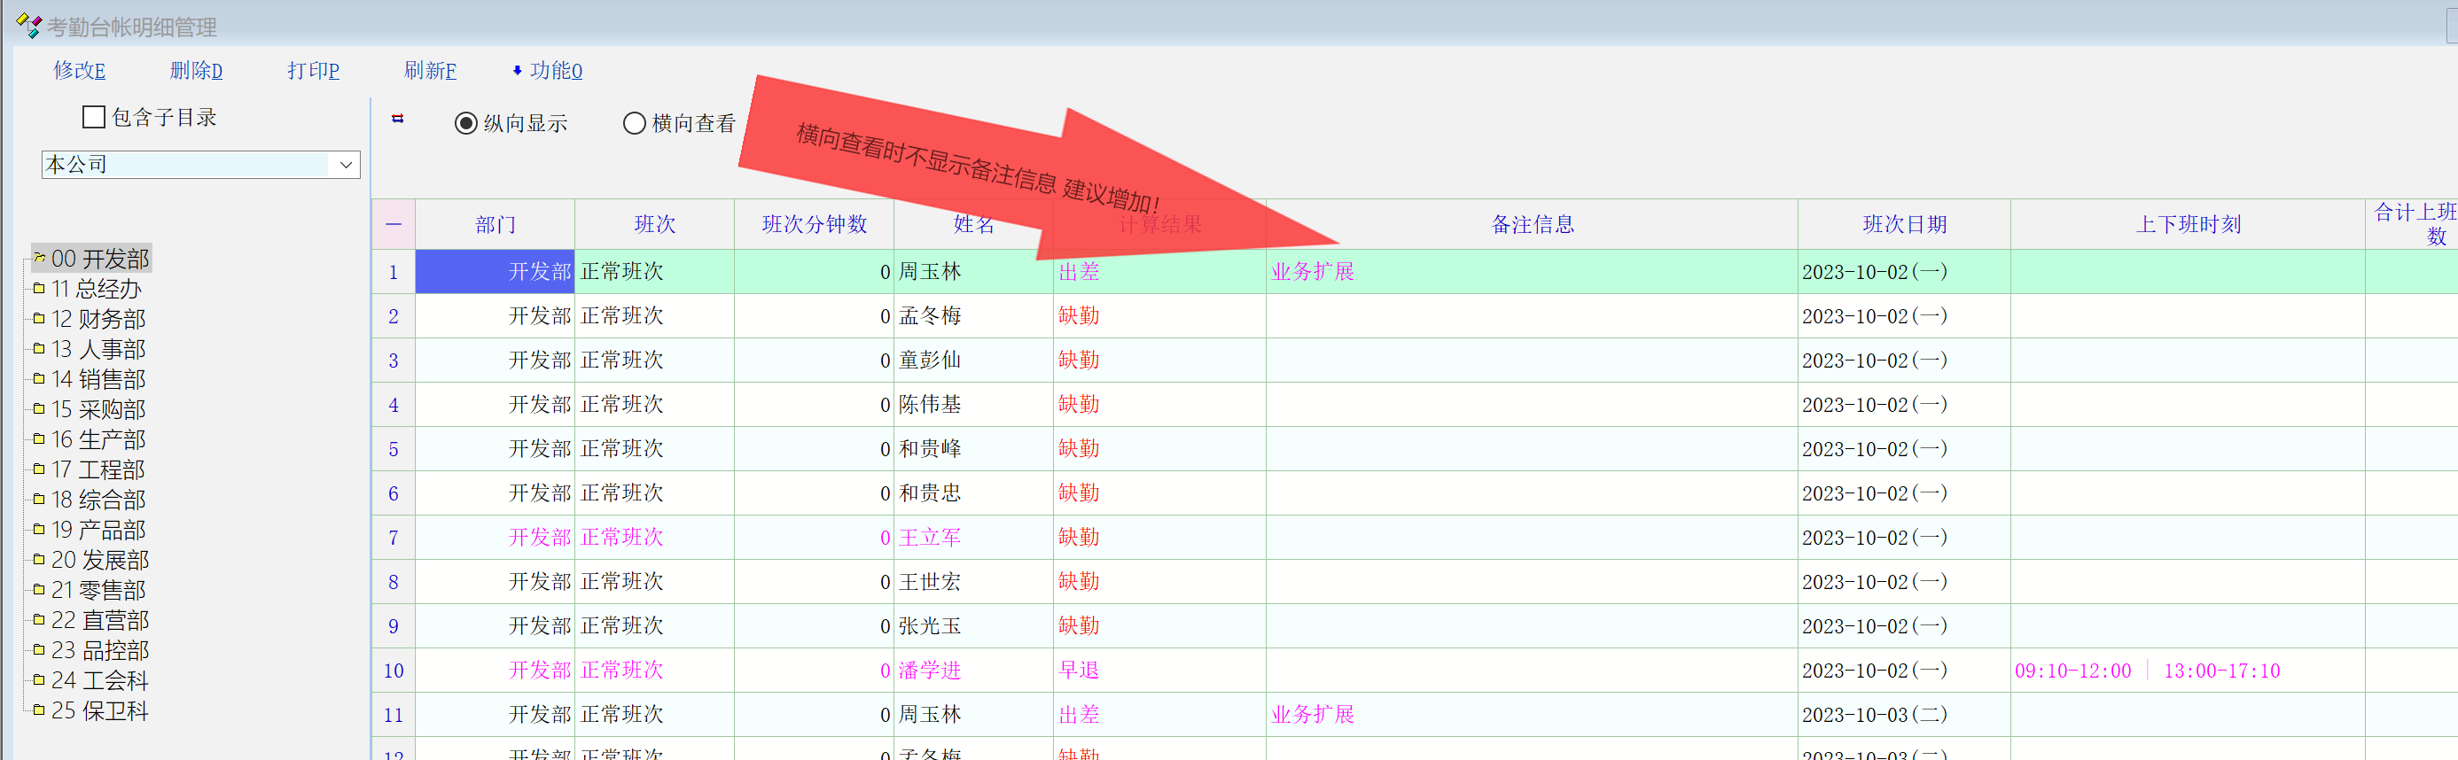
Task: Click the folder icon beside 16 生产部
Action: (x=39, y=438)
